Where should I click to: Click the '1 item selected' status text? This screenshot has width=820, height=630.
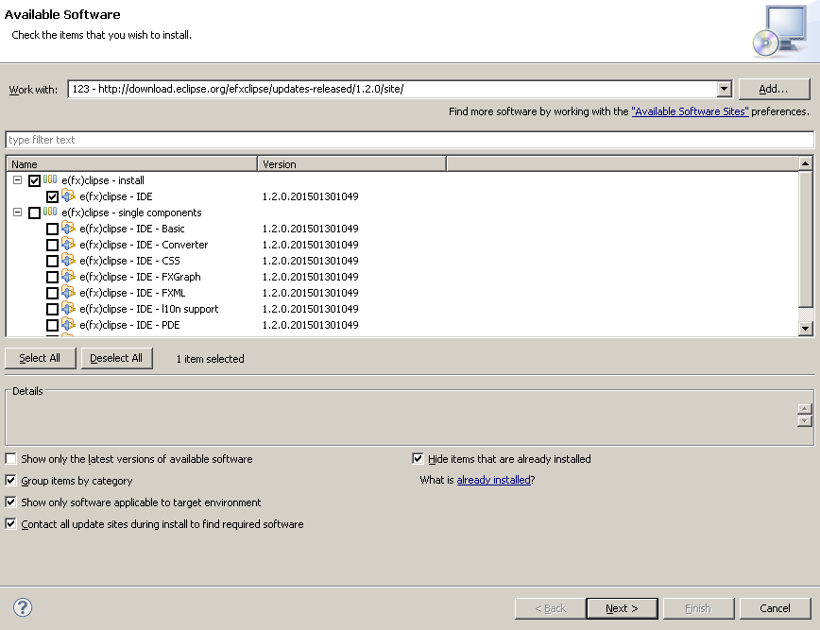[x=211, y=359]
